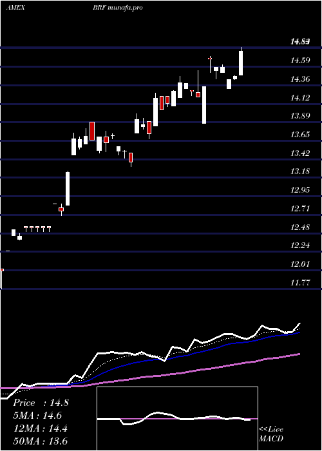Click the 13.18 price axis label

coord(301,171)
